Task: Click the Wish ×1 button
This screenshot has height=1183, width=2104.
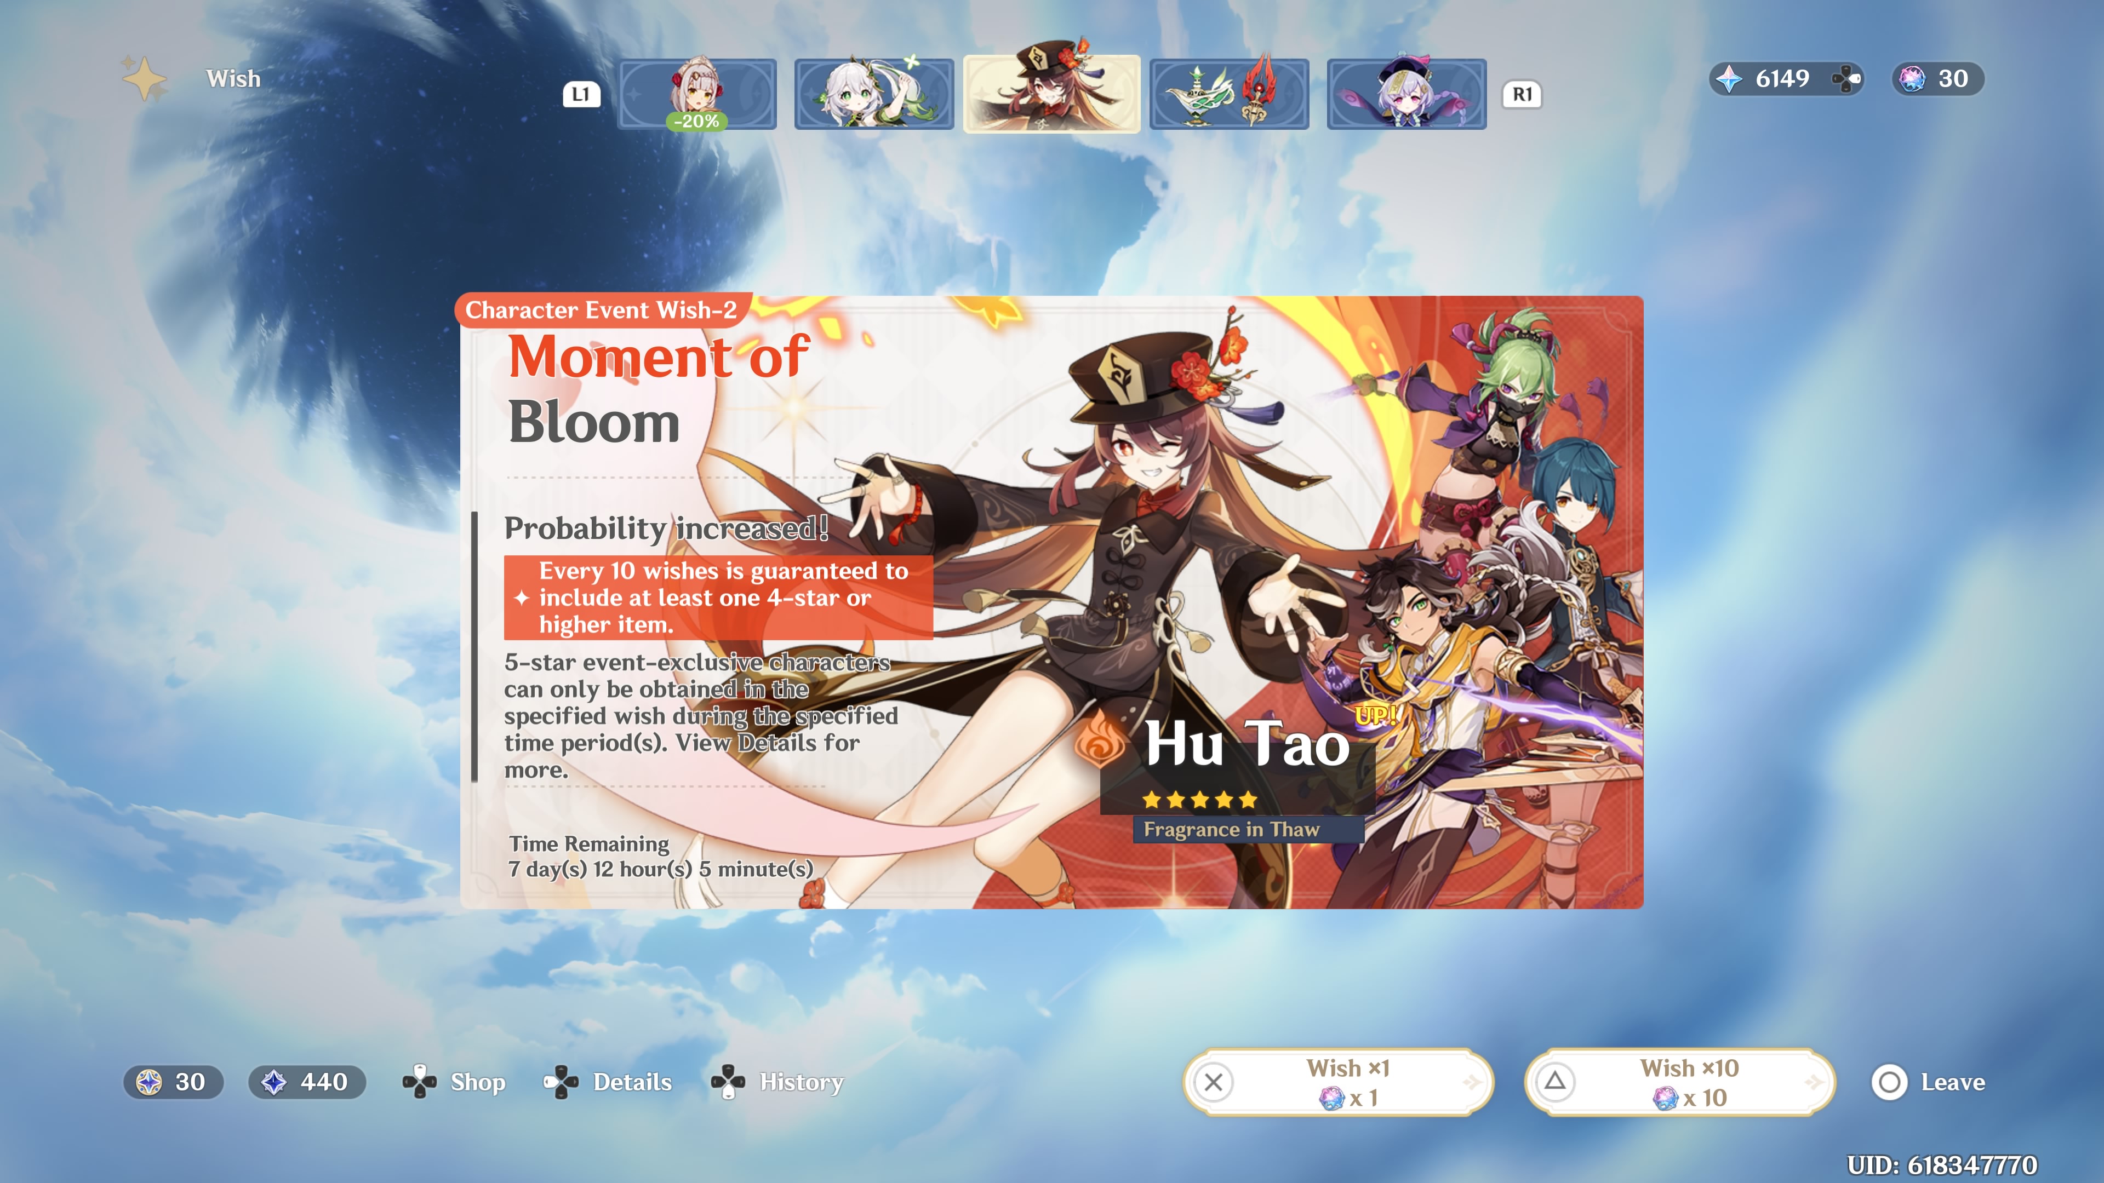Action: click(1338, 1082)
